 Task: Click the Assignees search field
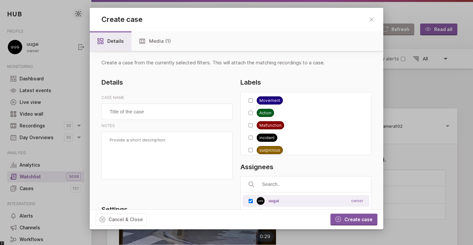click(306, 184)
